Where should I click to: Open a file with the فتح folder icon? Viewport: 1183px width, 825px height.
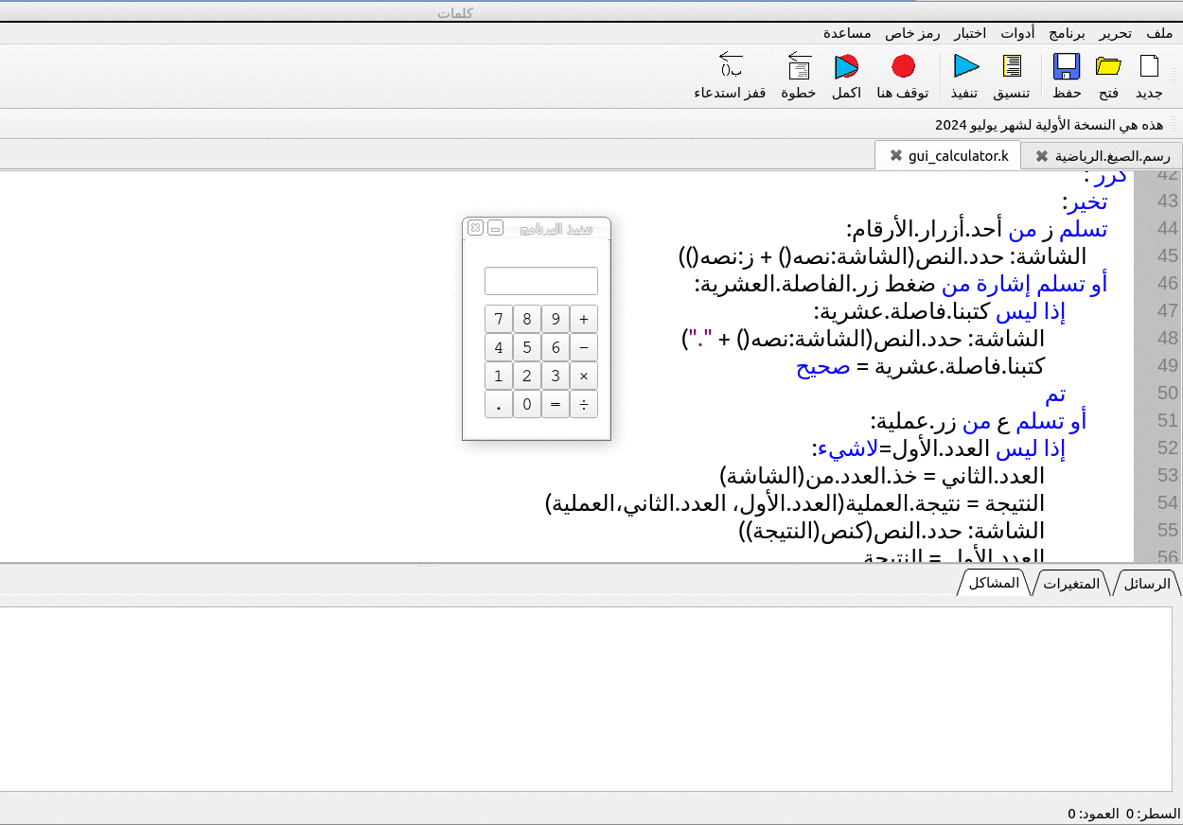tap(1108, 67)
